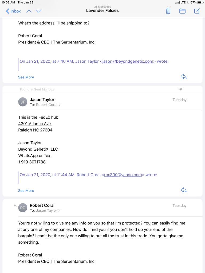Expand recipient Robert Coral details chevron
Screen dimensions: 205x273
pos(60,105)
